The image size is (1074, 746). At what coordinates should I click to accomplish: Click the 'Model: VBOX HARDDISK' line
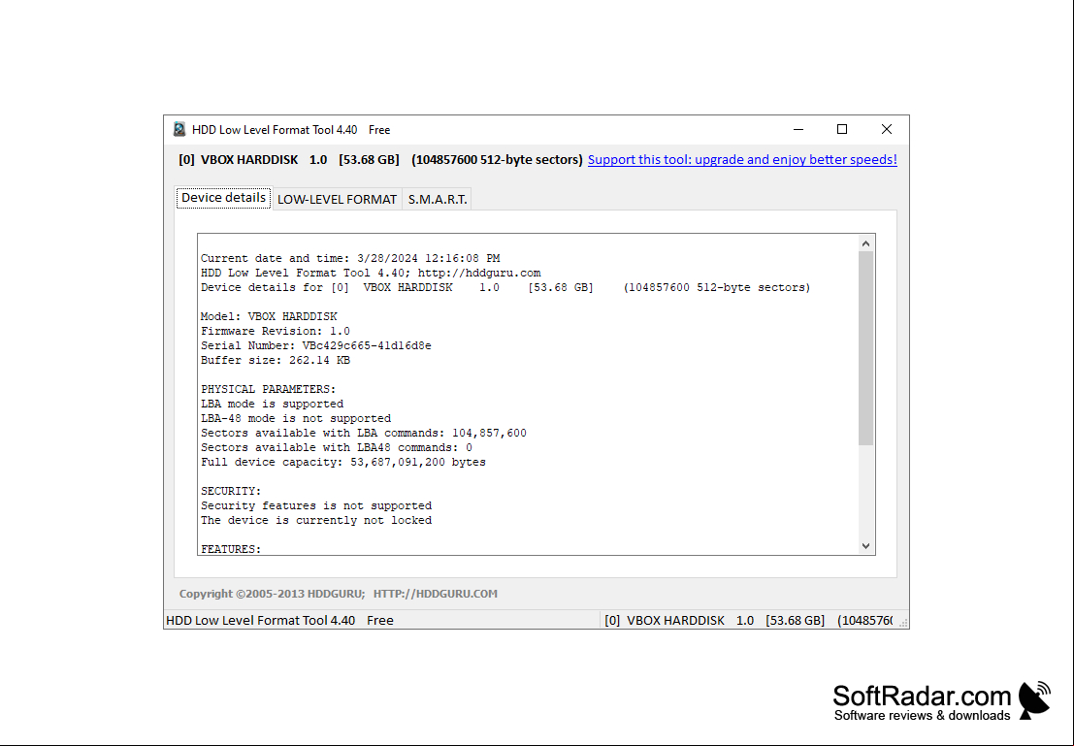coord(269,316)
